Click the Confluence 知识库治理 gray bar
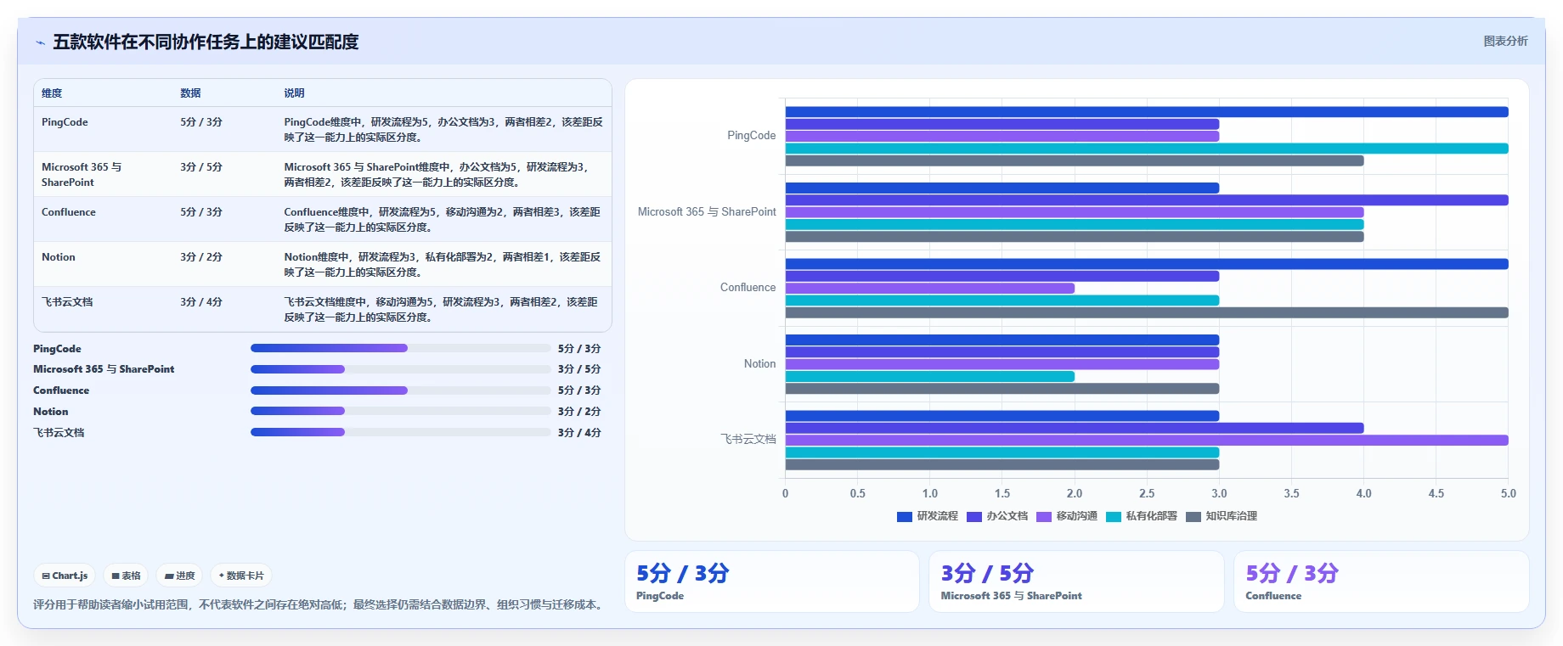Screen dimensions: 1563x646 tap(1147, 312)
